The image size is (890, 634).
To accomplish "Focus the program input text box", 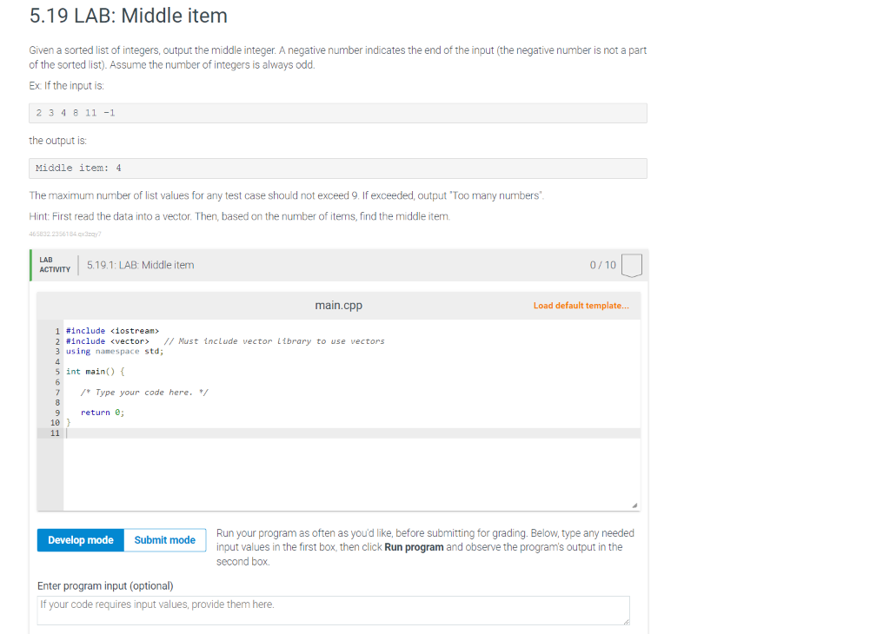I will click(x=333, y=610).
